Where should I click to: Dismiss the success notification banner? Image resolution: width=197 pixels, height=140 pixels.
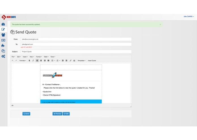click(160, 24)
